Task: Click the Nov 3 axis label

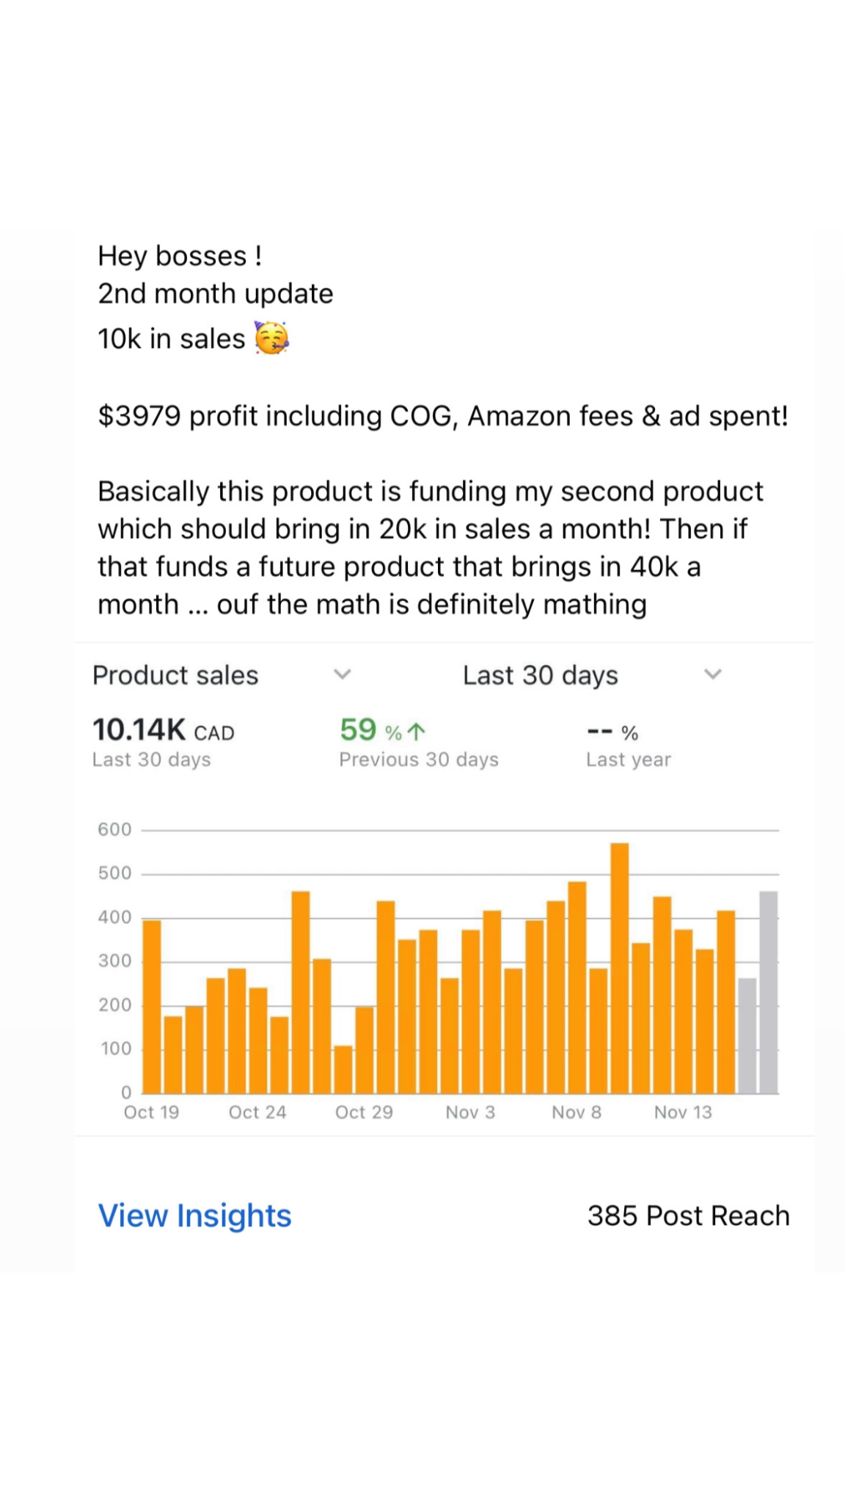Action: click(x=470, y=1113)
